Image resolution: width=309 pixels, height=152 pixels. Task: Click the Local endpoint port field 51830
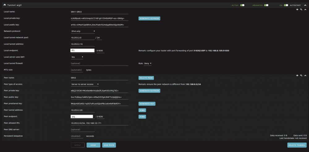click(x=100, y=51)
